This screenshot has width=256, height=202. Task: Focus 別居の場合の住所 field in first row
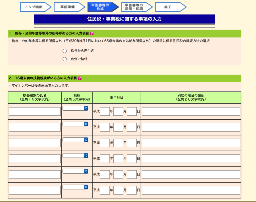click(x=191, y=112)
